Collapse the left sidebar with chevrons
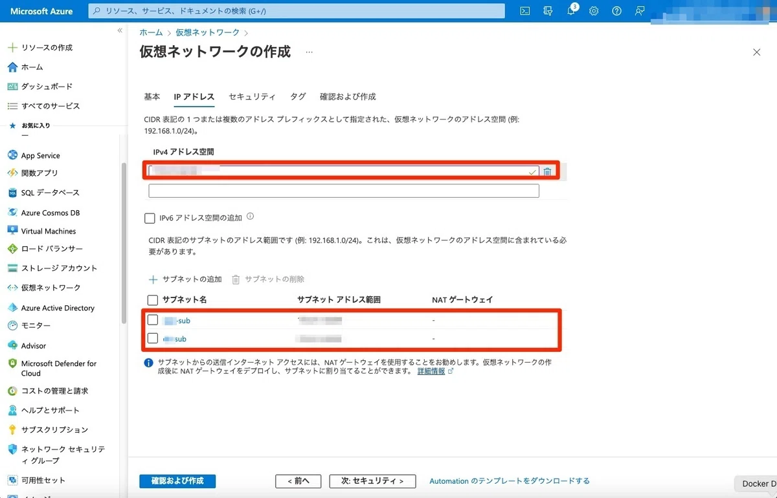Viewport: 777px width, 498px height. (x=120, y=31)
